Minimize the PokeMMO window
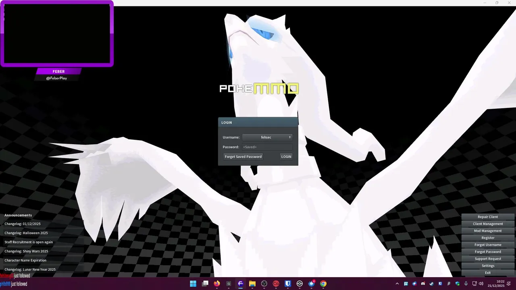This screenshot has height=290, width=516. coord(485,3)
